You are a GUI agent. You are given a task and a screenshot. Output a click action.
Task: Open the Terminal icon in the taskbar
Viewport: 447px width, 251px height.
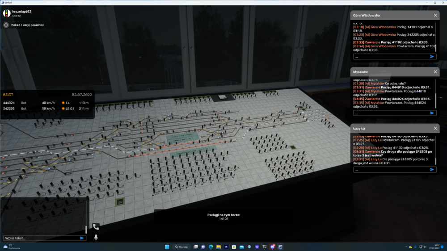click(265, 247)
